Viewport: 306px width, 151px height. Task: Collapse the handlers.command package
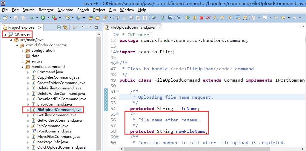point(22,67)
